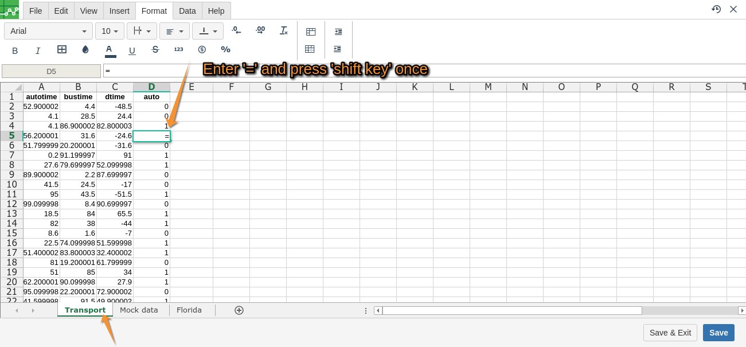
Task: Open the Data menu
Action: [x=188, y=11]
